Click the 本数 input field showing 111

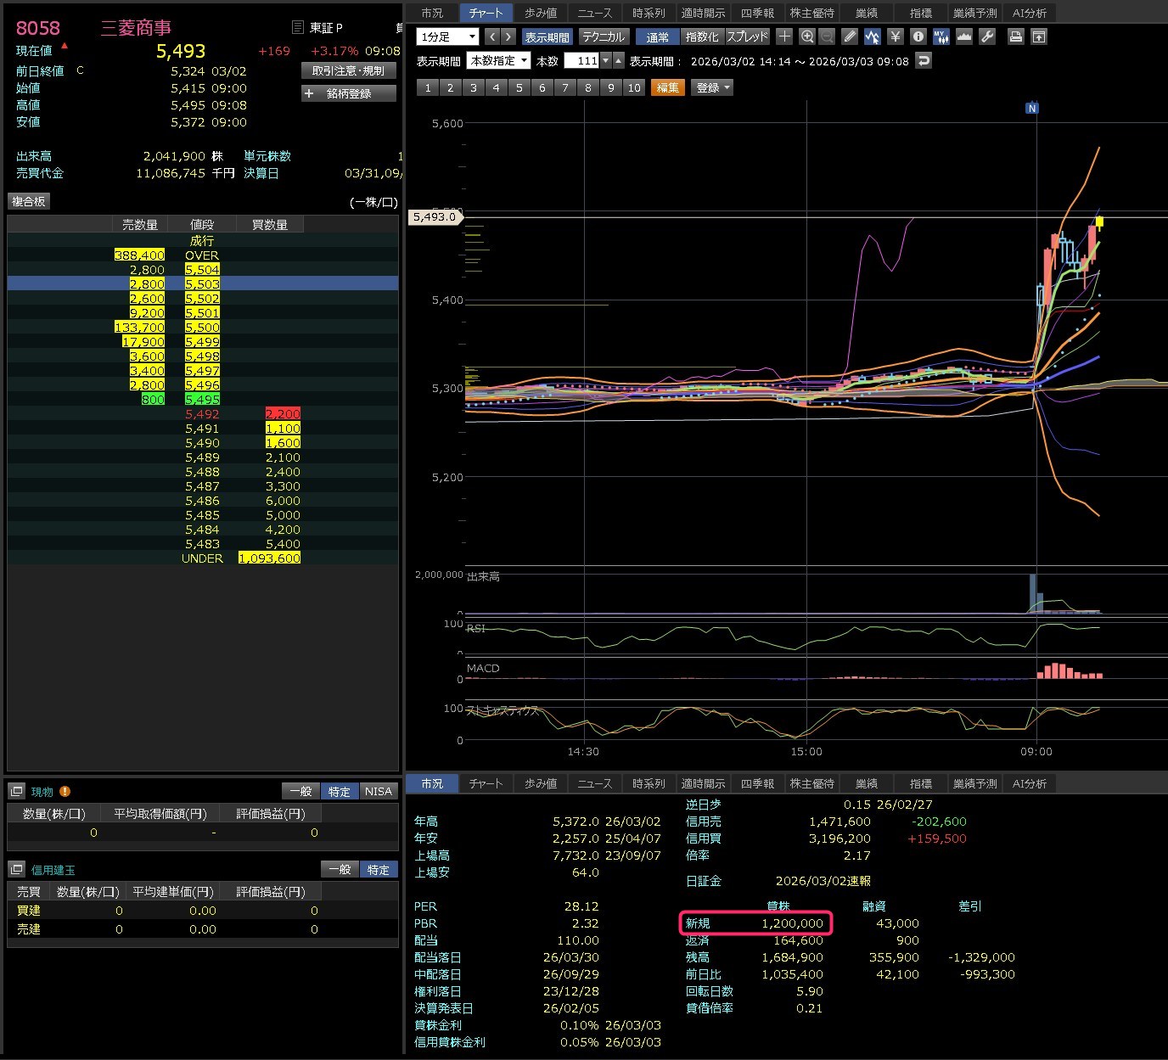pyautogui.click(x=582, y=61)
